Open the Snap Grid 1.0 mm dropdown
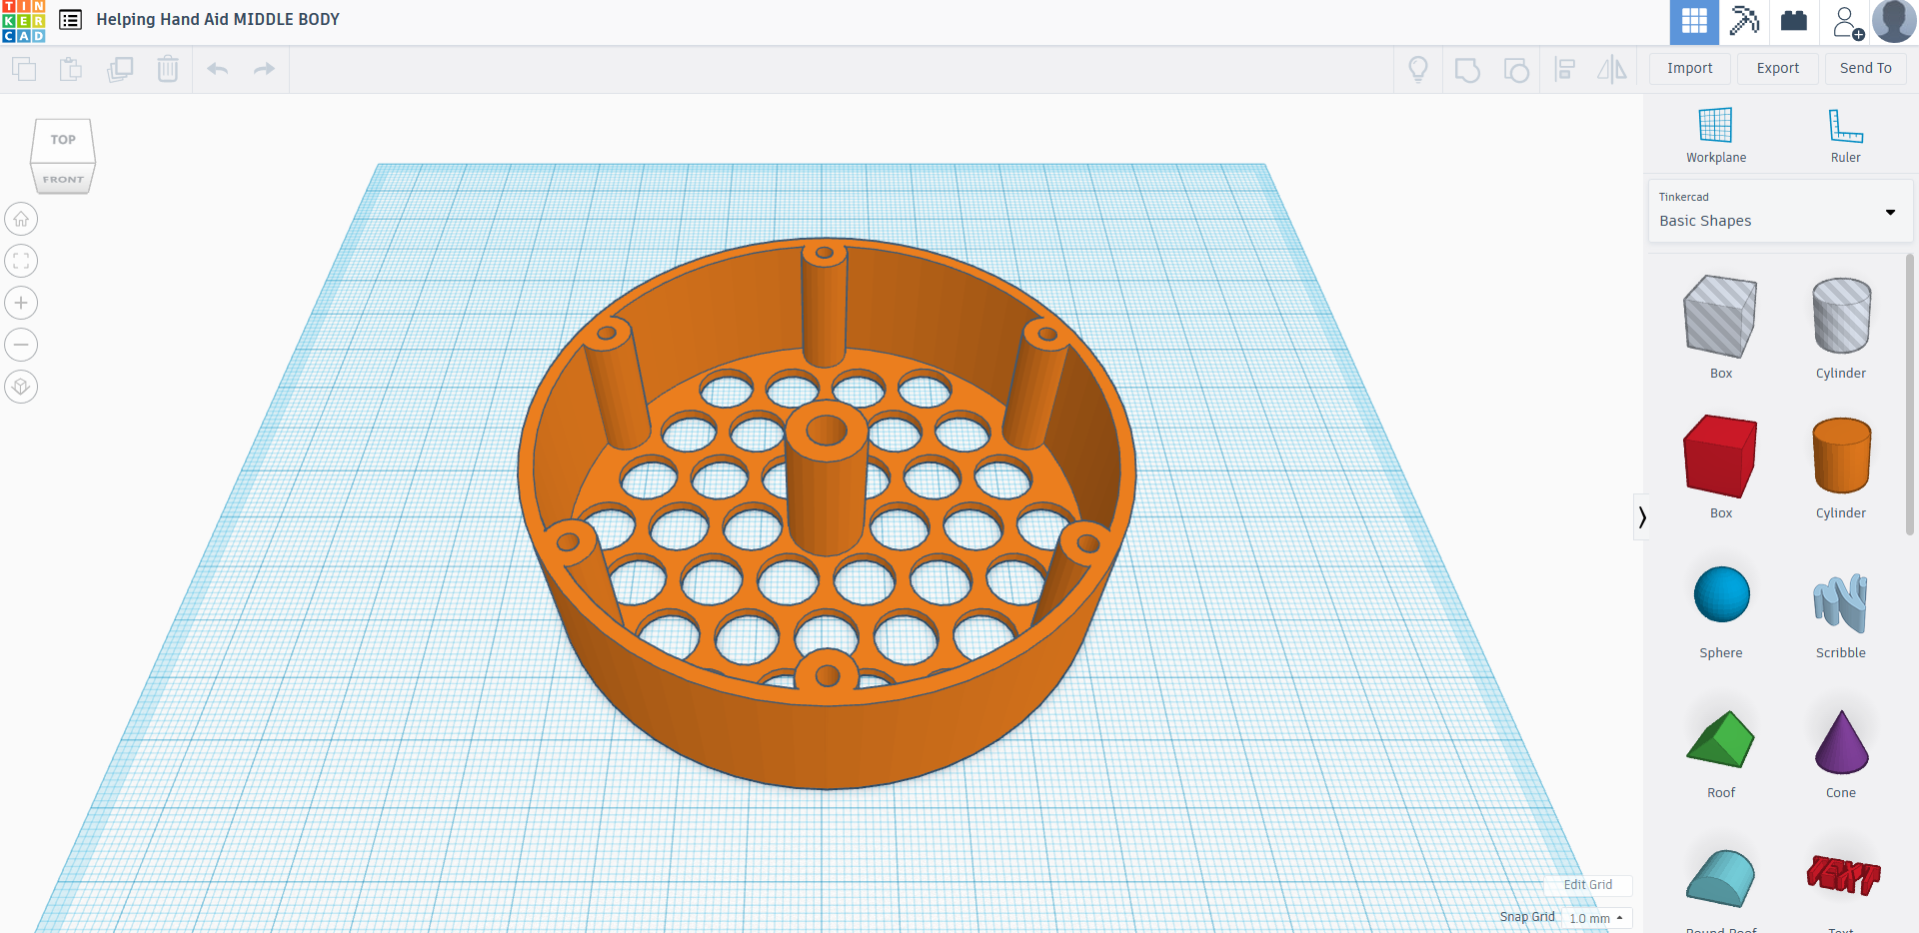This screenshot has width=1919, height=933. click(1596, 918)
